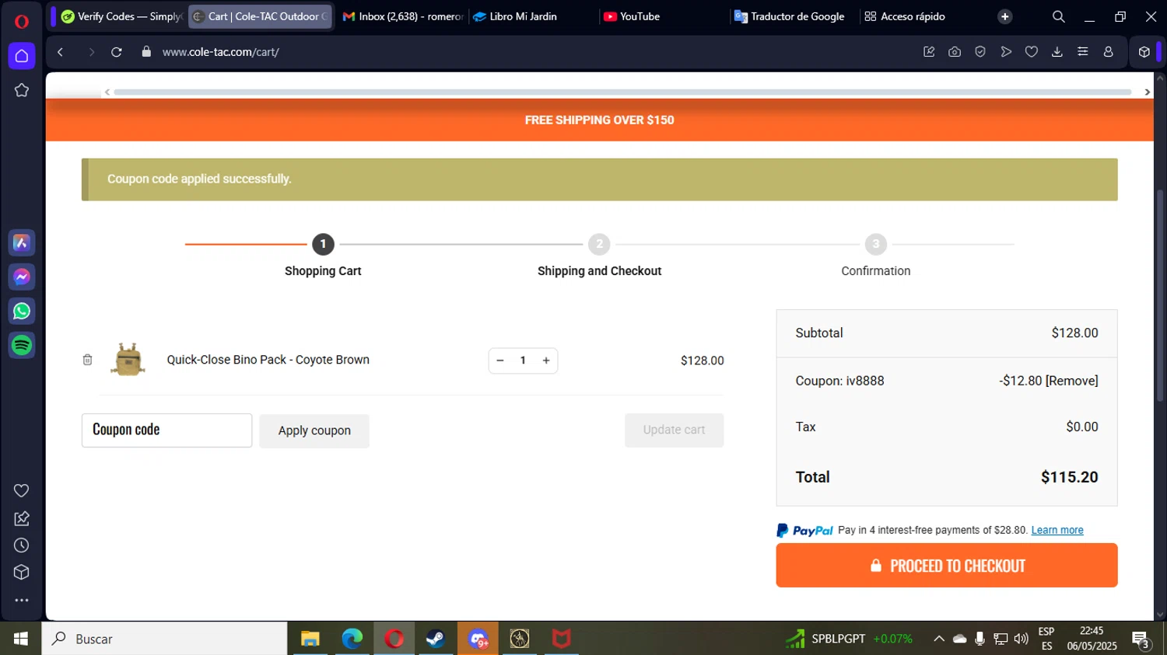Click the Apply coupon button
Viewport: 1167px width, 655px height.
314,430
